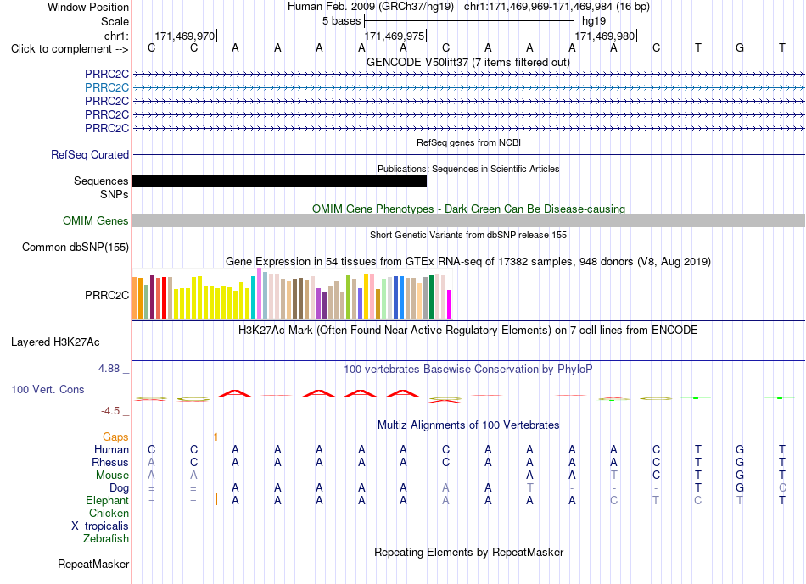Open the 100 Vert. Cons track label
The height and width of the screenshot is (584, 806).
tap(48, 389)
